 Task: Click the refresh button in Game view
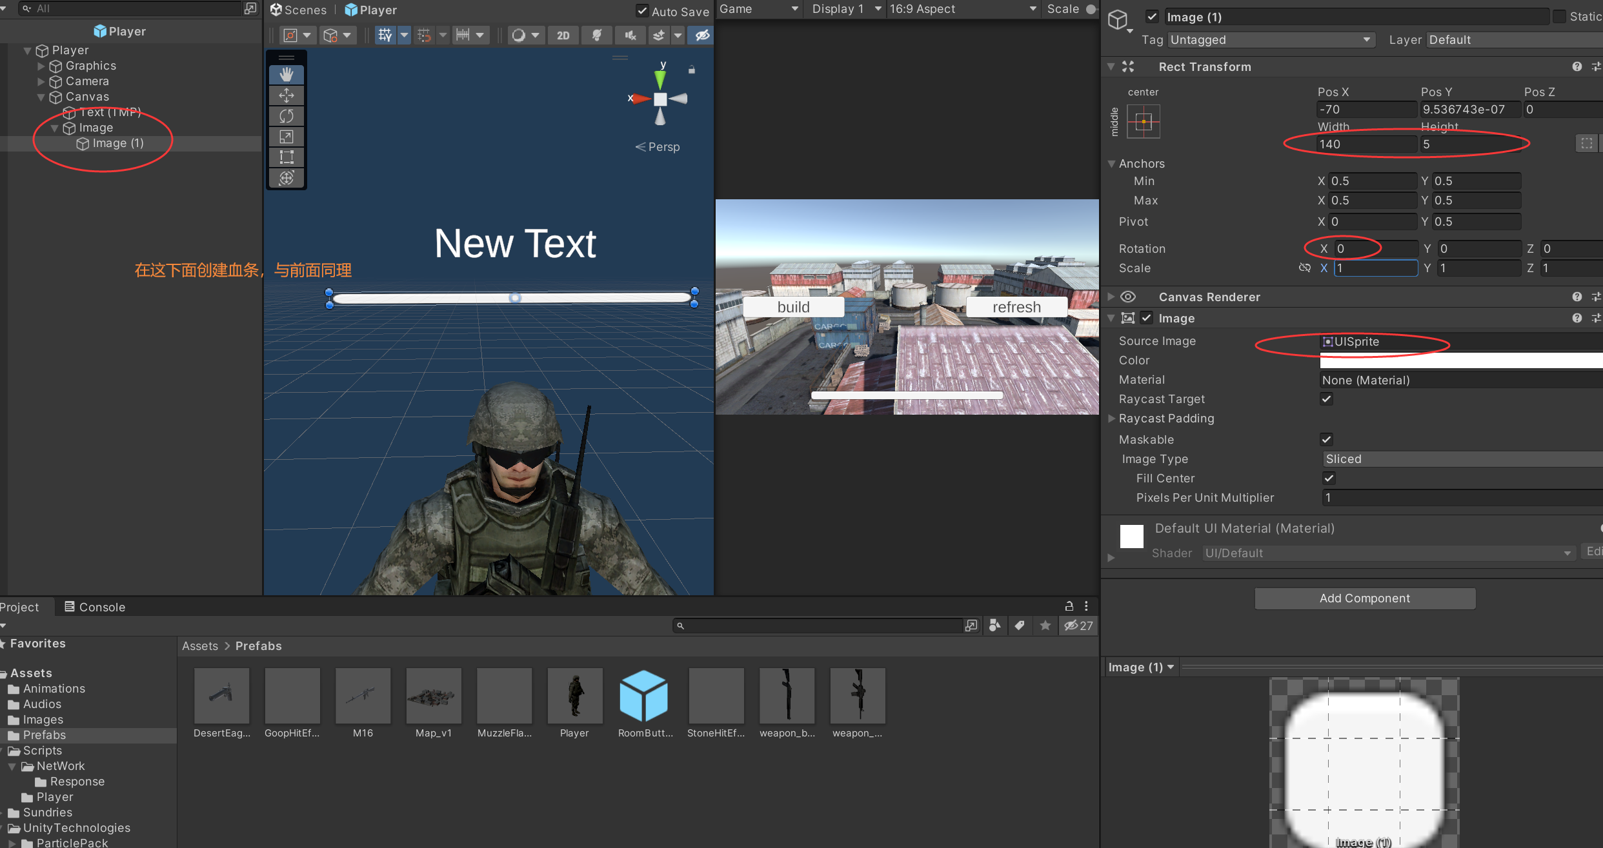click(x=1016, y=307)
